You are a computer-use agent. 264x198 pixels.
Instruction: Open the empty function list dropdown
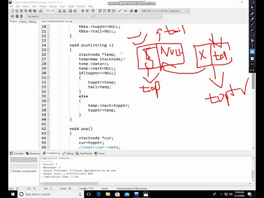click(128, 16)
